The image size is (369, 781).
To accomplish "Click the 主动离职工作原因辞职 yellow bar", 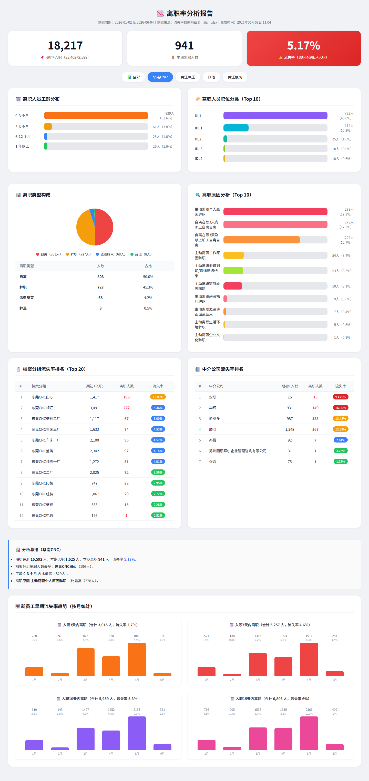I will coord(233,255).
